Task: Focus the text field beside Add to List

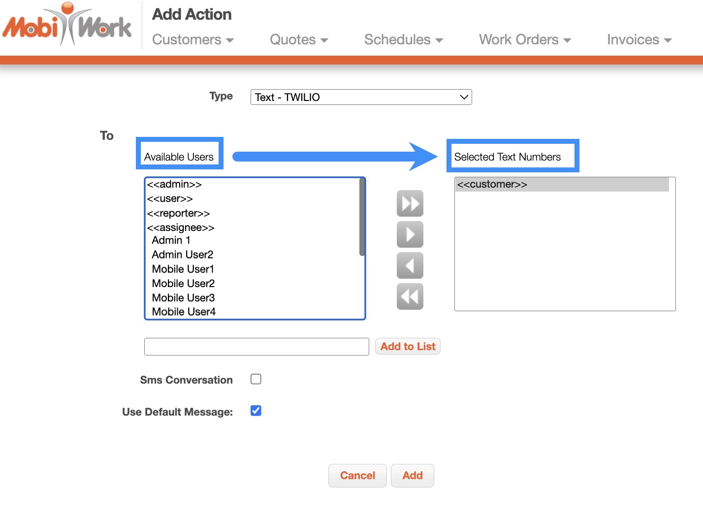Action: [x=256, y=347]
